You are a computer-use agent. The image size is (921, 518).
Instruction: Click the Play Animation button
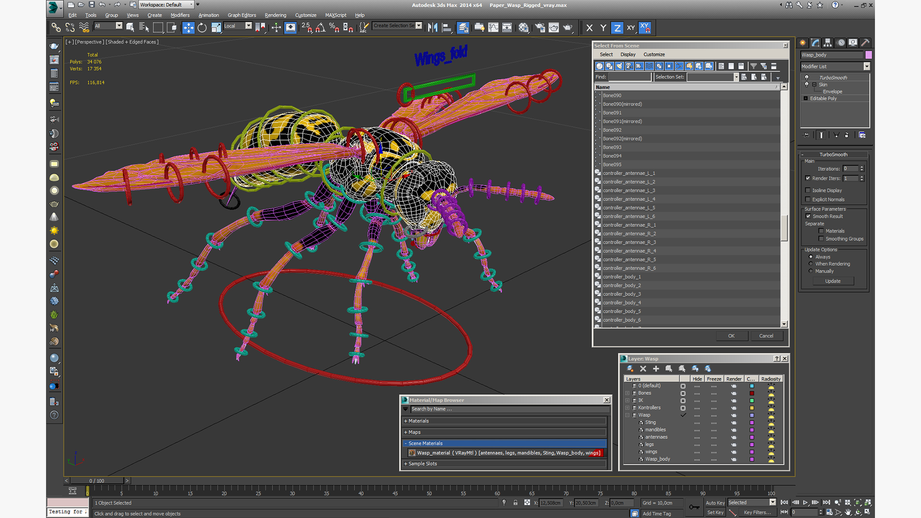[x=805, y=502]
